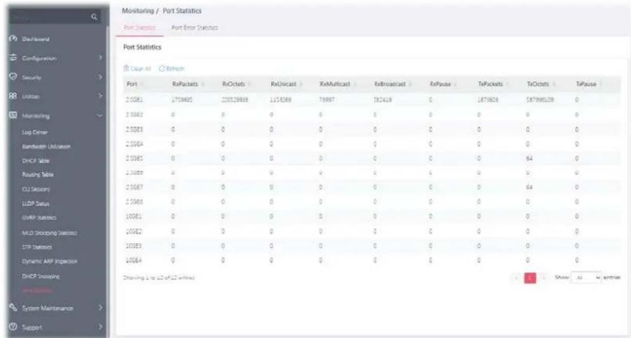Expand the Utilities menu chevron
631x338 pixels.
click(x=100, y=96)
